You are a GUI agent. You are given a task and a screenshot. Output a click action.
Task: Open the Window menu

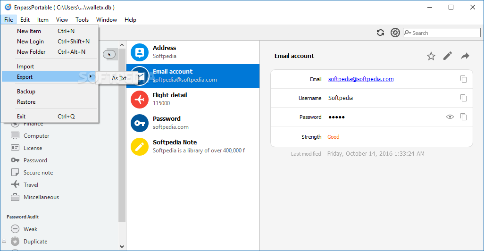pyautogui.click(x=107, y=20)
